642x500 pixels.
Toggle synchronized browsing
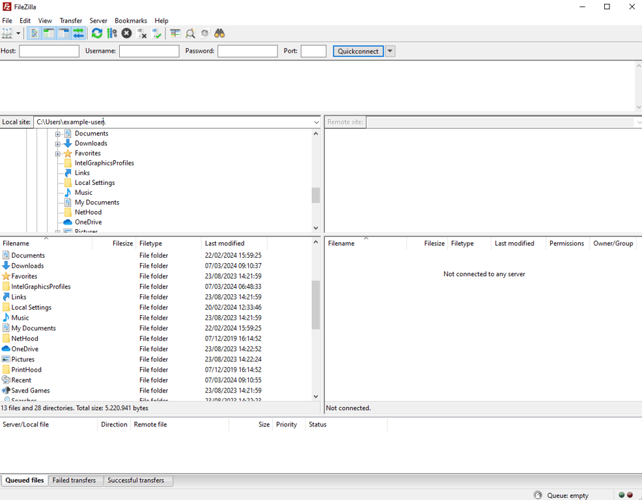point(204,33)
